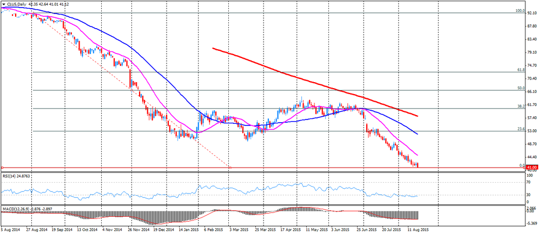Click the 50.0 Fibonacci level label
Image resolution: width=541 pixels, height=233 pixels.
coord(521,88)
